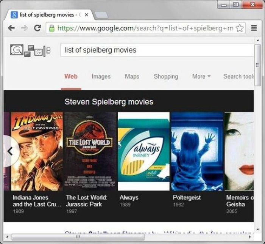Open the Shopping results tab

[165, 76]
